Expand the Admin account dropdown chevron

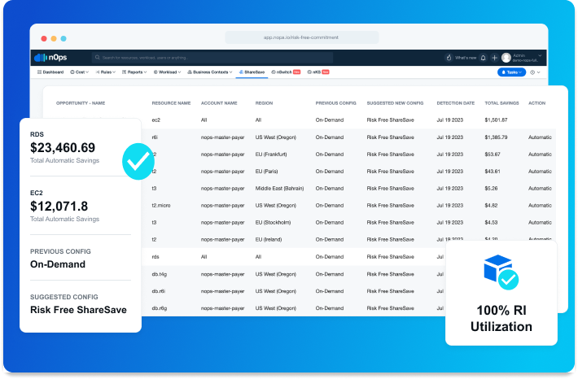540,55
